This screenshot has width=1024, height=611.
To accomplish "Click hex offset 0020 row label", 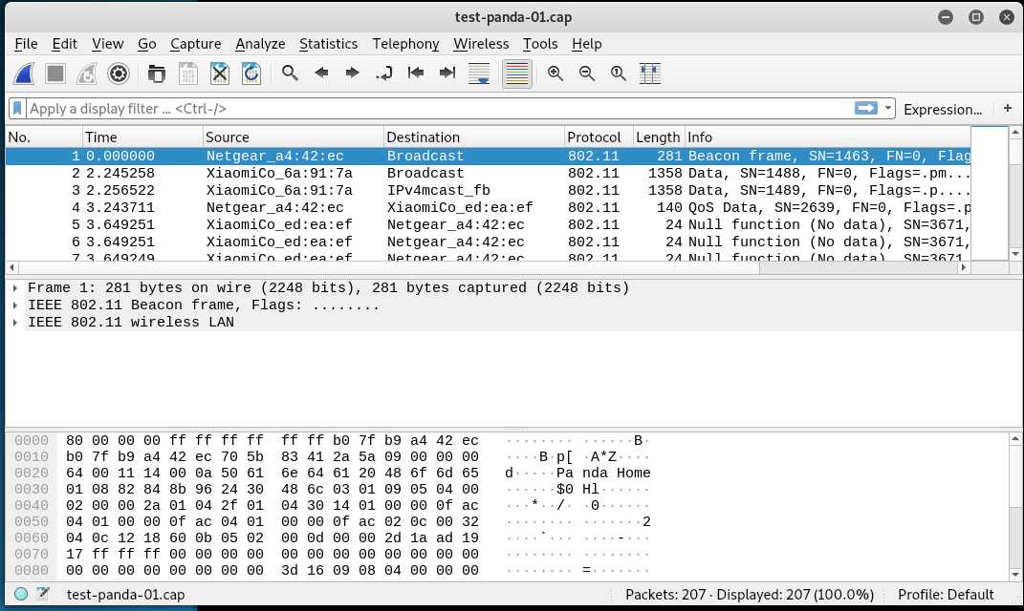I will point(32,473).
